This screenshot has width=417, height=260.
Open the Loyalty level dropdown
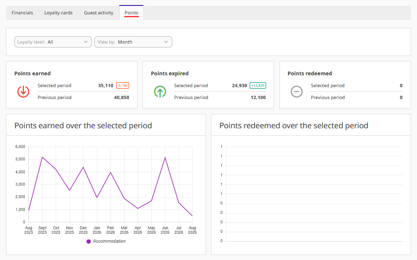(x=53, y=42)
